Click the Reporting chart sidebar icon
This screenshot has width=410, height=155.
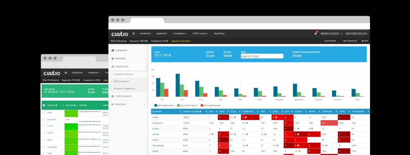click(x=113, y=104)
